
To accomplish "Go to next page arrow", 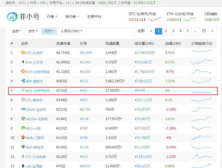I will click(212, 31).
